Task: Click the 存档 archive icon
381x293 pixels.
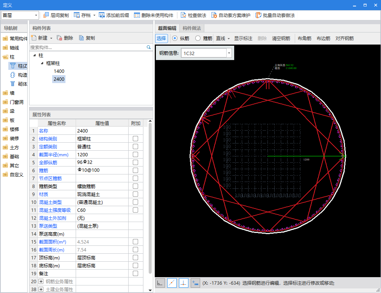Action: click(77, 15)
